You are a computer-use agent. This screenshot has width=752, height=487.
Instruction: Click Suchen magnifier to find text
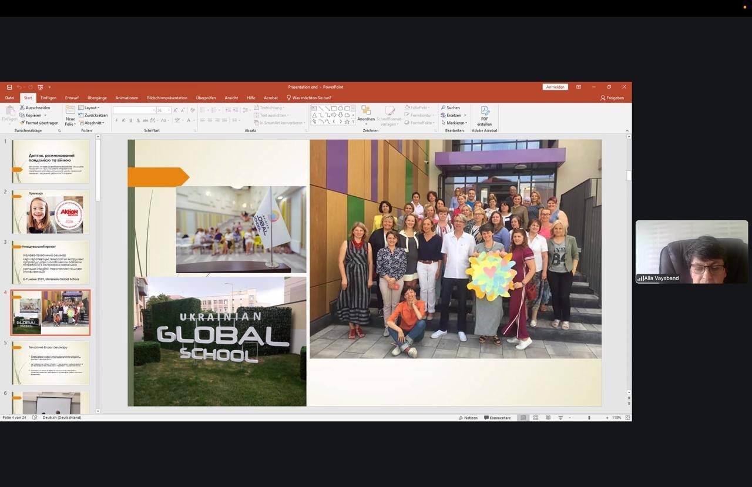pos(450,108)
